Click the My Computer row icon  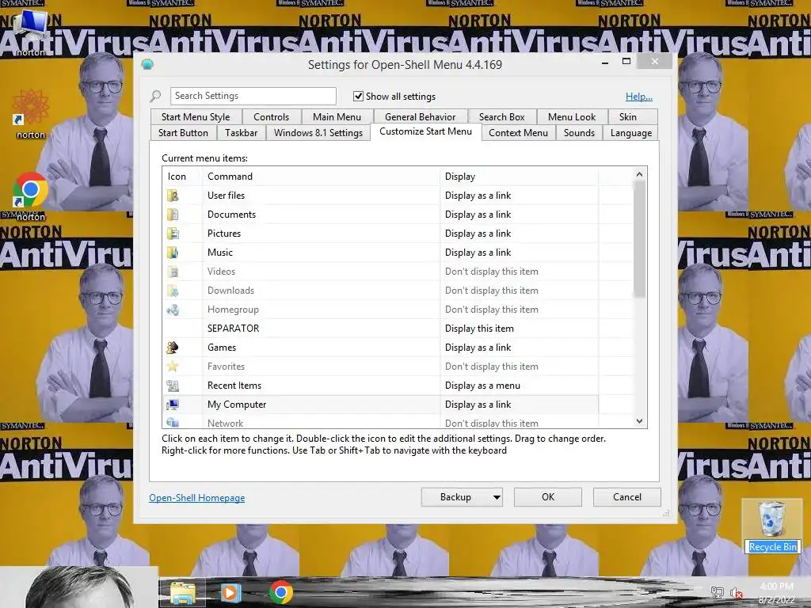click(173, 405)
